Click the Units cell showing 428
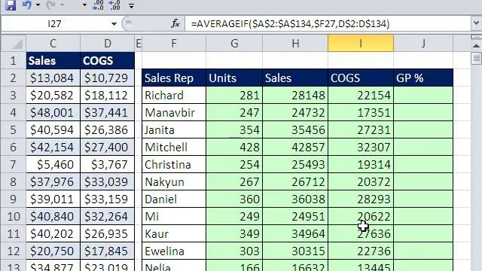This screenshot has height=271, width=482. pyautogui.click(x=234, y=147)
